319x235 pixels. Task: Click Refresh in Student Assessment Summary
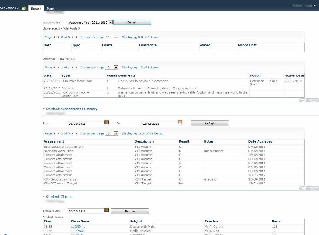pyautogui.click(x=210, y=123)
